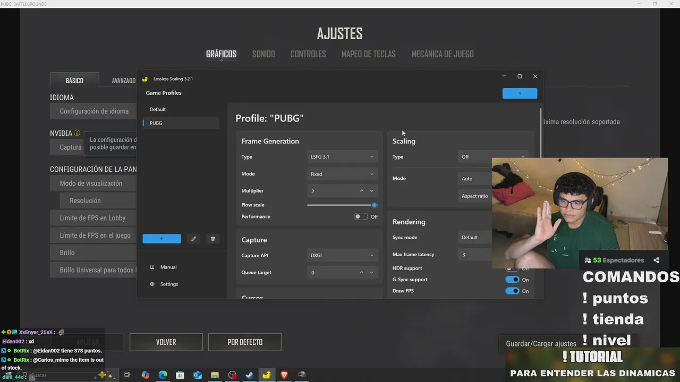Decrease Multiplier with the down arrow
The height and width of the screenshot is (382, 680).
pos(371,191)
